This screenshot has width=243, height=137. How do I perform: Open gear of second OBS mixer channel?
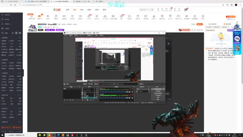pyautogui.click(x=132, y=98)
